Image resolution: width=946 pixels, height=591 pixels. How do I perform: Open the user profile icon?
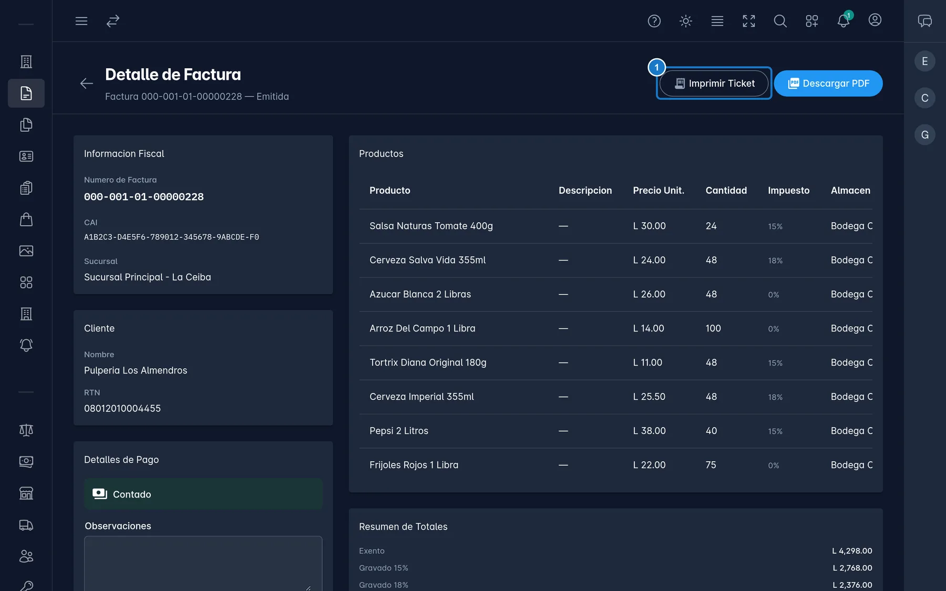[875, 20]
